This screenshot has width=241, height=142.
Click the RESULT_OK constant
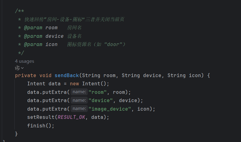coord(71,117)
